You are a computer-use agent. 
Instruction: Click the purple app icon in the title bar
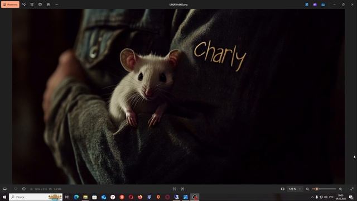315,4
